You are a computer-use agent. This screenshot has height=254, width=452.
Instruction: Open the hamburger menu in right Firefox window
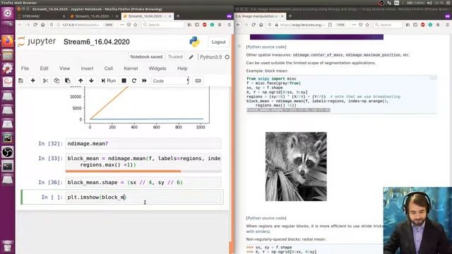coord(447,25)
